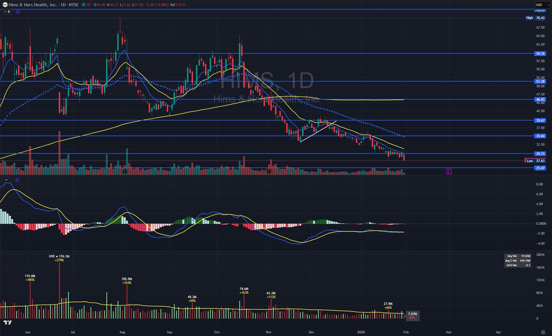
Task: Click the 105.9M volume spike label
Action: pos(127,279)
